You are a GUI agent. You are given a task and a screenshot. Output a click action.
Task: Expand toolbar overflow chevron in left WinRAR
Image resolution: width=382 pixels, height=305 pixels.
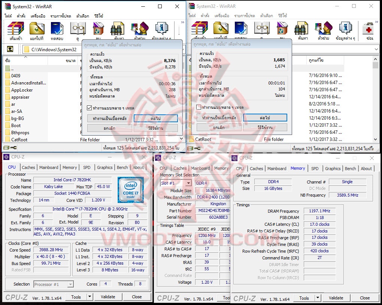click(x=182, y=22)
